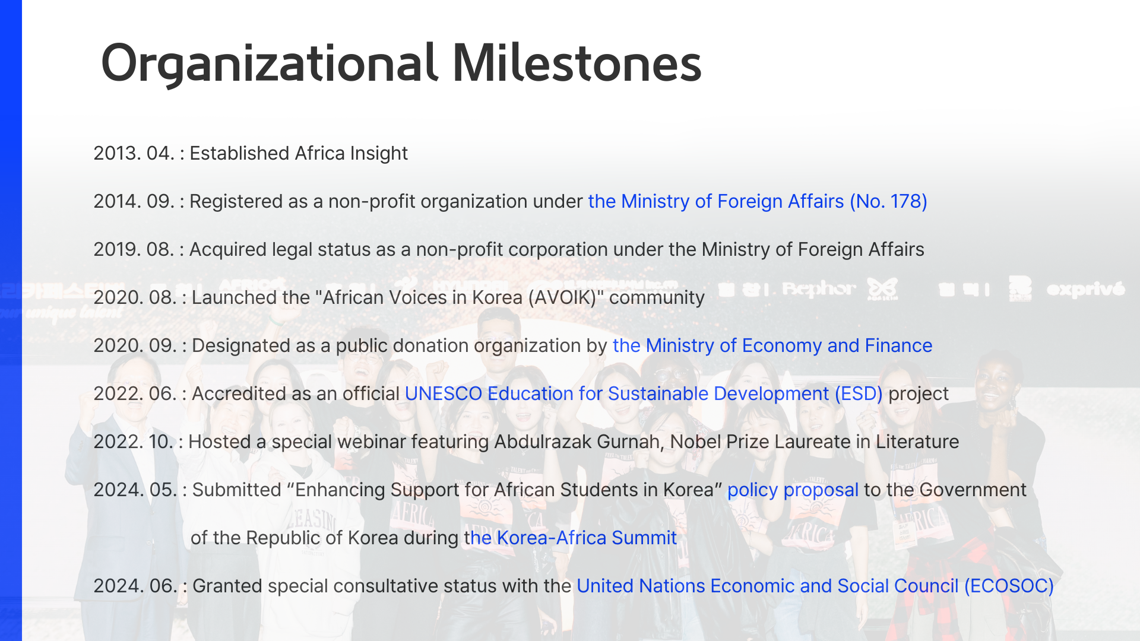This screenshot has width=1140, height=641.
Task: Click the 2022. 06. date label
Action: [x=135, y=394]
